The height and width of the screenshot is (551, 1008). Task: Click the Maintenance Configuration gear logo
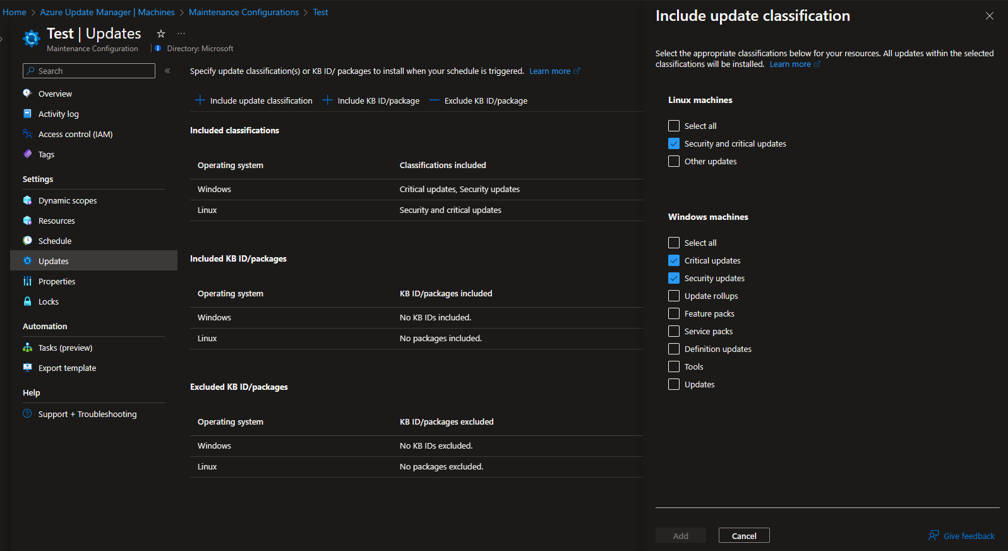click(x=32, y=39)
